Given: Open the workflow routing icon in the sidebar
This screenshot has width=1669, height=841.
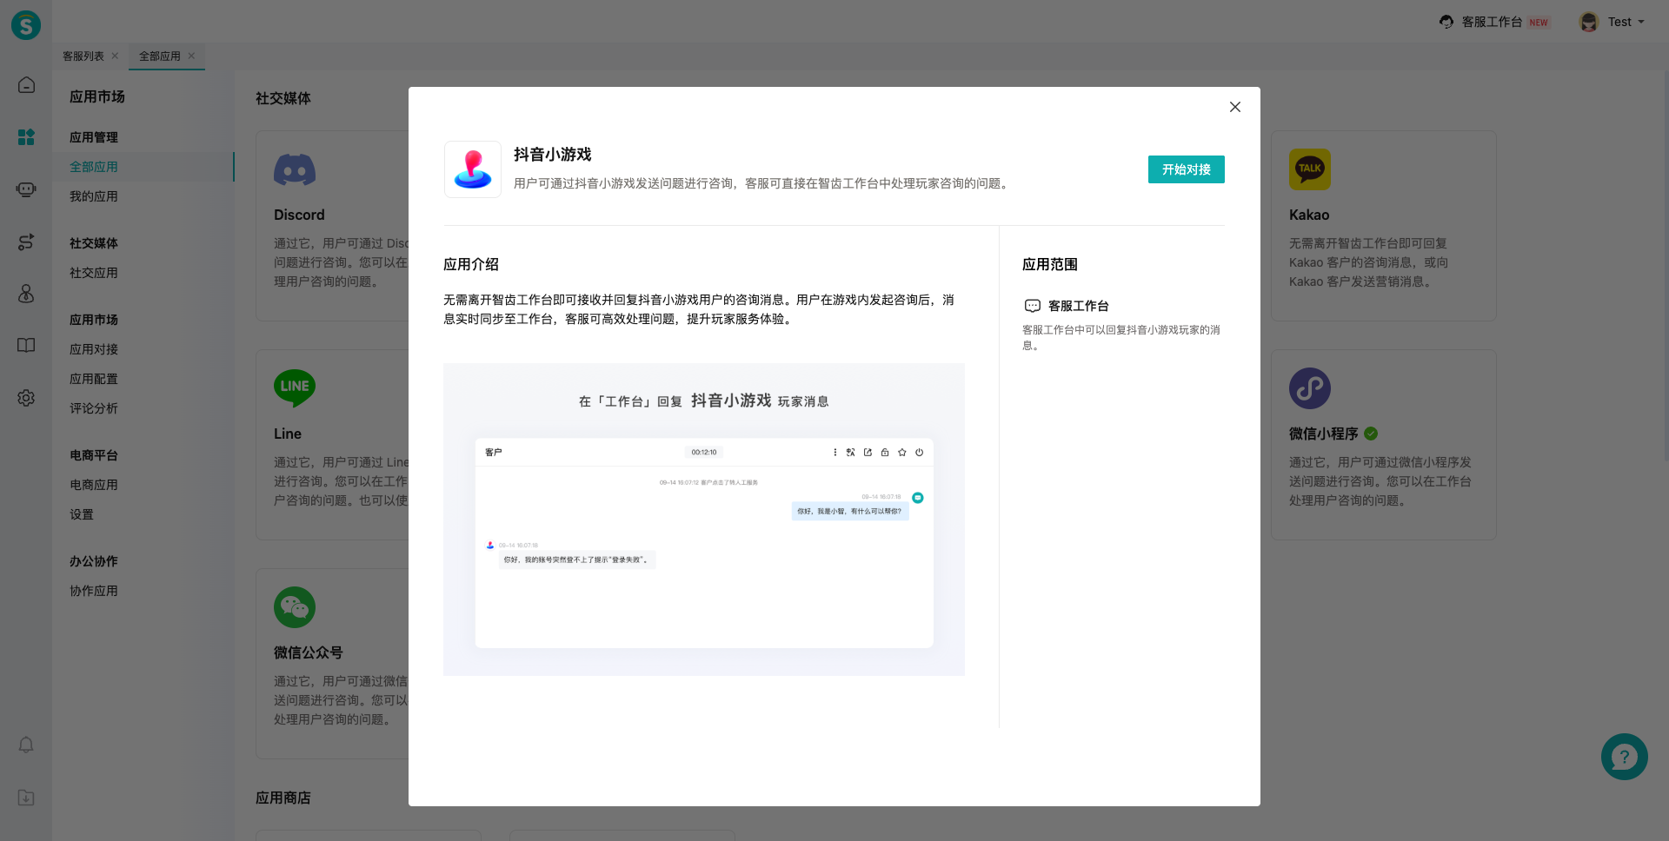Looking at the screenshot, I should [26, 242].
